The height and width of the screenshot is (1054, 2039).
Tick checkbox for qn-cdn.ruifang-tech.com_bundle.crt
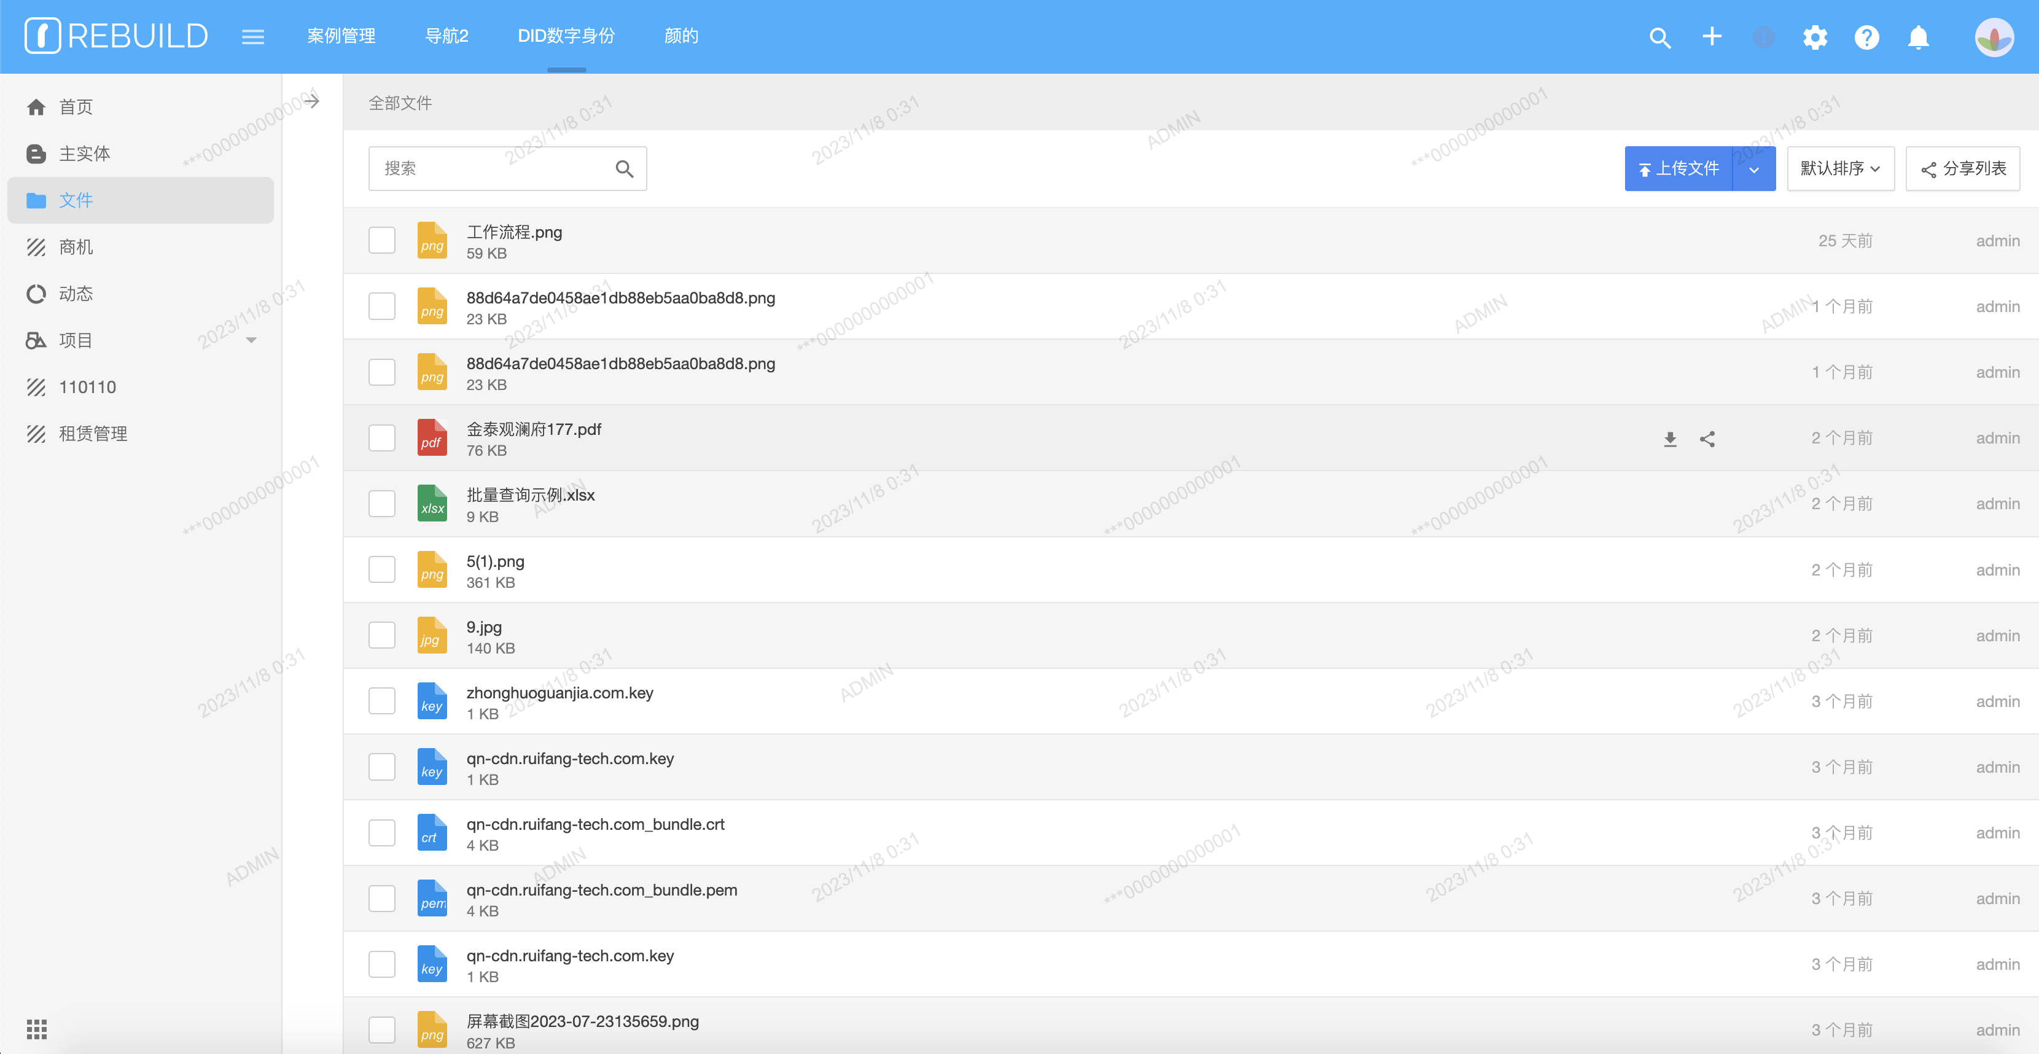[x=382, y=832]
